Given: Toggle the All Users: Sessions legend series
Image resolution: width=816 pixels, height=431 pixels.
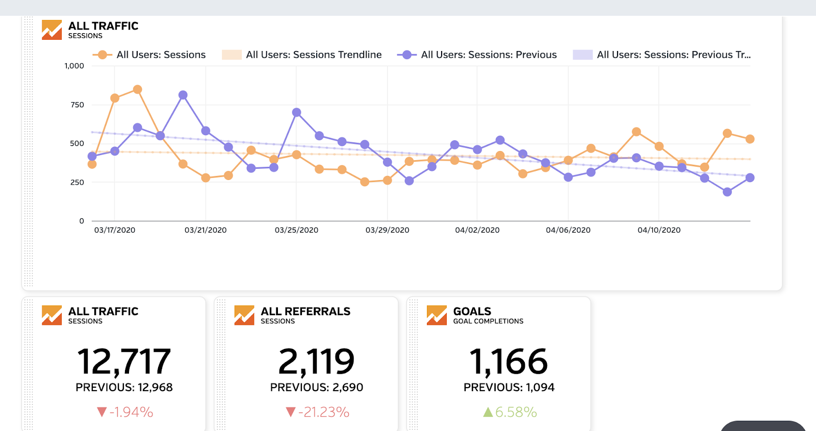Looking at the screenshot, I should 149,55.
